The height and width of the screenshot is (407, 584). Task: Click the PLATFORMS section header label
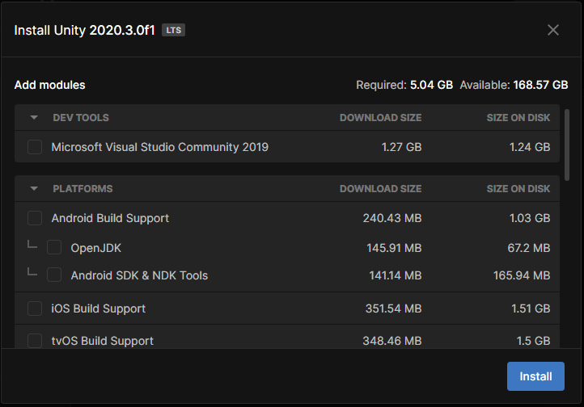click(83, 188)
